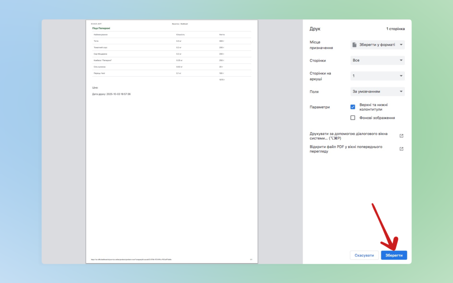The height and width of the screenshot is (283, 453).
Task: Click the 'Піца Пепероні' heading in preview
Action: tap(101, 28)
